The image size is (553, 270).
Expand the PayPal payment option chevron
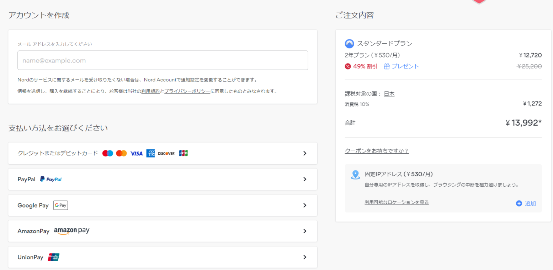click(304, 179)
